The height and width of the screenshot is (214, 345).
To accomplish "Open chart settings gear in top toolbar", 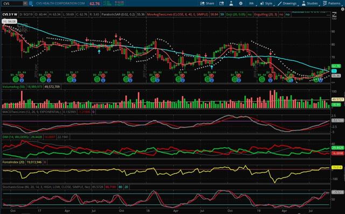I will coord(241,3).
